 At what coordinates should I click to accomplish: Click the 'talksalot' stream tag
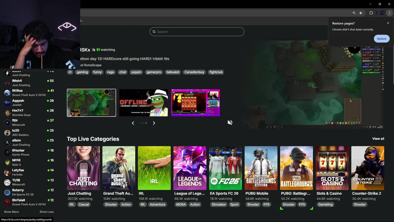173,72
